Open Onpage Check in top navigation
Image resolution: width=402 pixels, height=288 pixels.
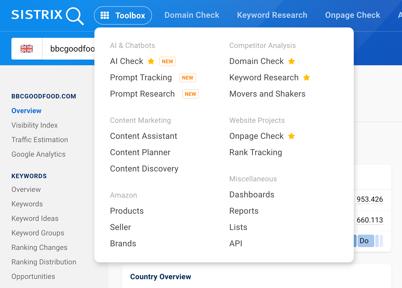(x=352, y=15)
